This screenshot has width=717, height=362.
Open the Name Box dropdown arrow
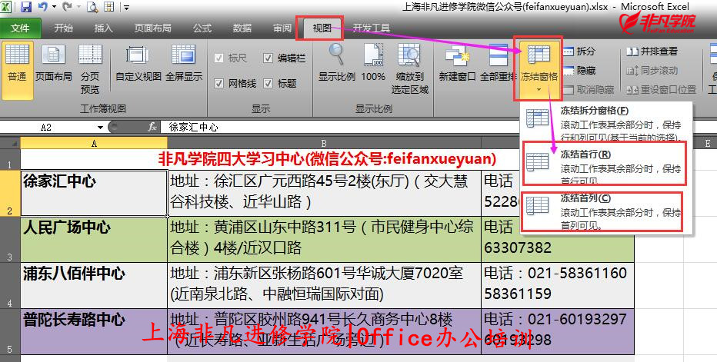tap(100, 128)
